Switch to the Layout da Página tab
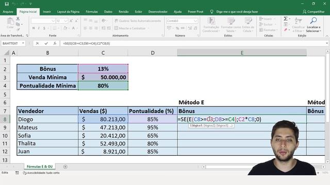 point(68,12)
